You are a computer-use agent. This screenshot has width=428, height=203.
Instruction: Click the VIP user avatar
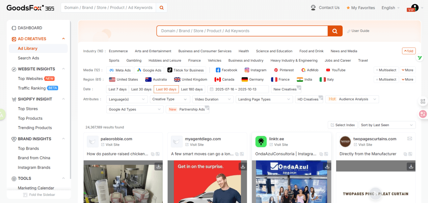click(414, 7)
